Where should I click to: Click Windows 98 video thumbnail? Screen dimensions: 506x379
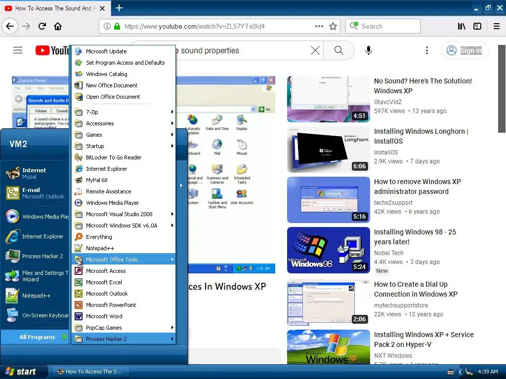pos(329,250)
